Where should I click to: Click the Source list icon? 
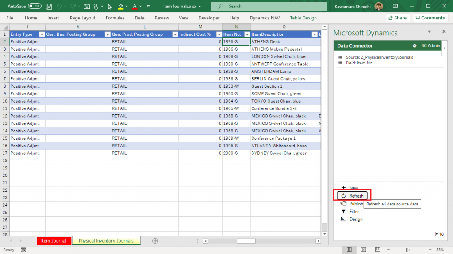pos(340,57)
